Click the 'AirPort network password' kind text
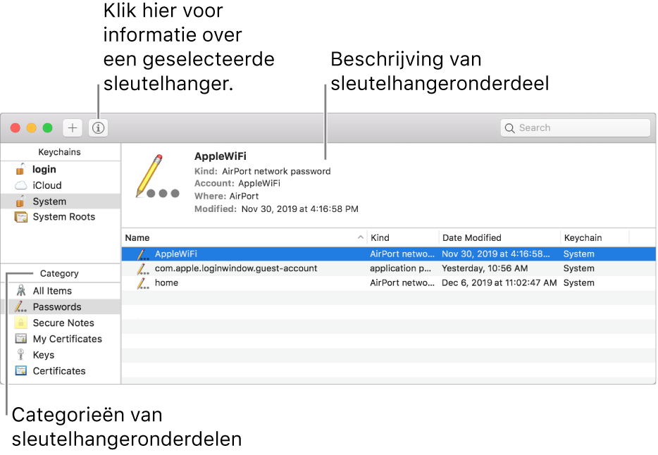The image size is (658, 455). 276,171
